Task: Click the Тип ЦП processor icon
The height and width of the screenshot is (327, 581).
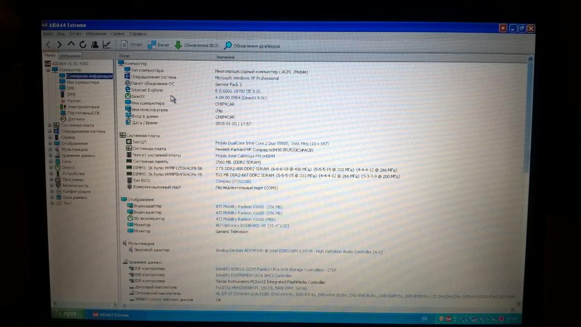Action: point(129,142)
